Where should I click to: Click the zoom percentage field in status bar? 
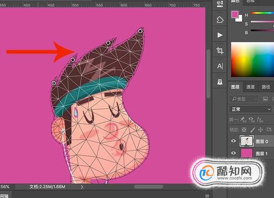(5, 187)
